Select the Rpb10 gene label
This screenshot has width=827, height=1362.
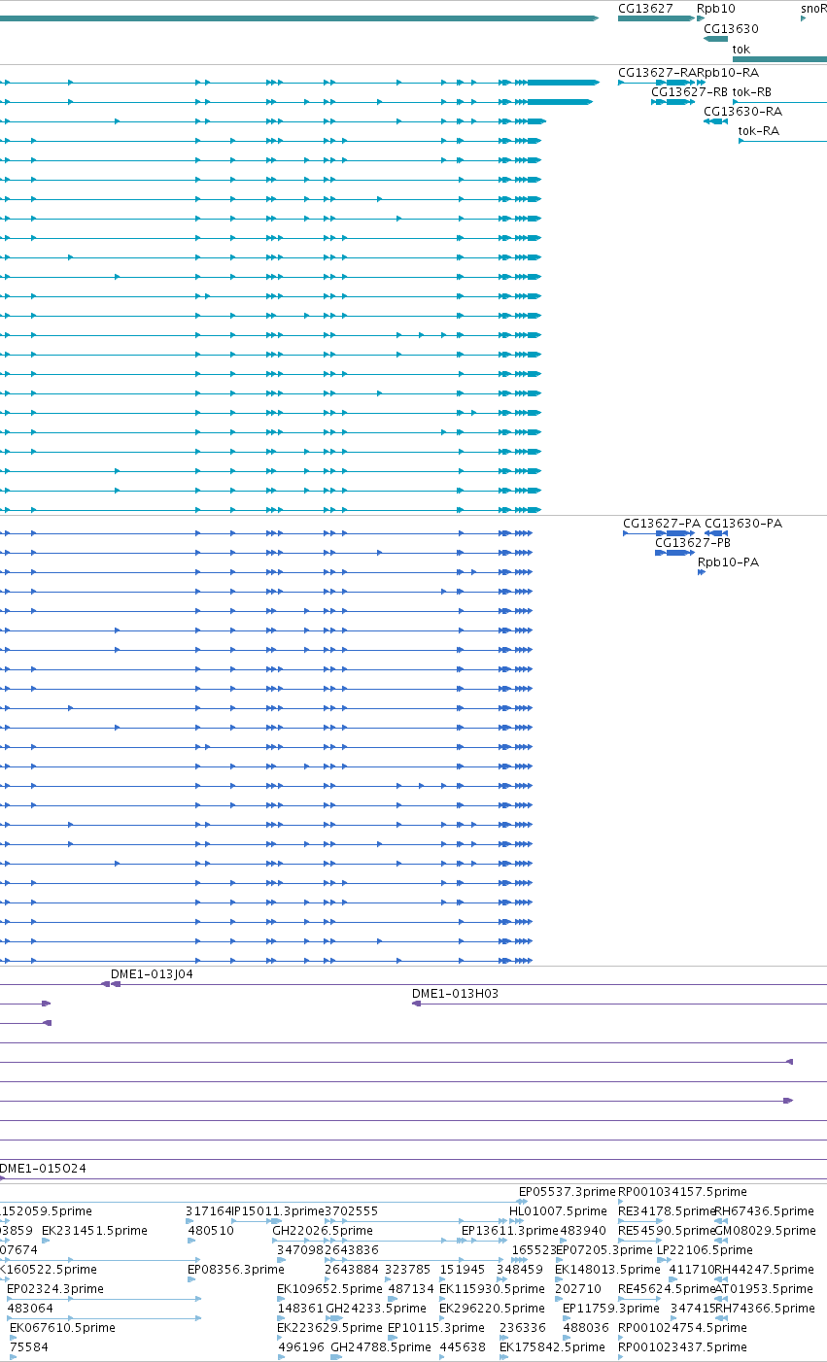coord(716,8)
